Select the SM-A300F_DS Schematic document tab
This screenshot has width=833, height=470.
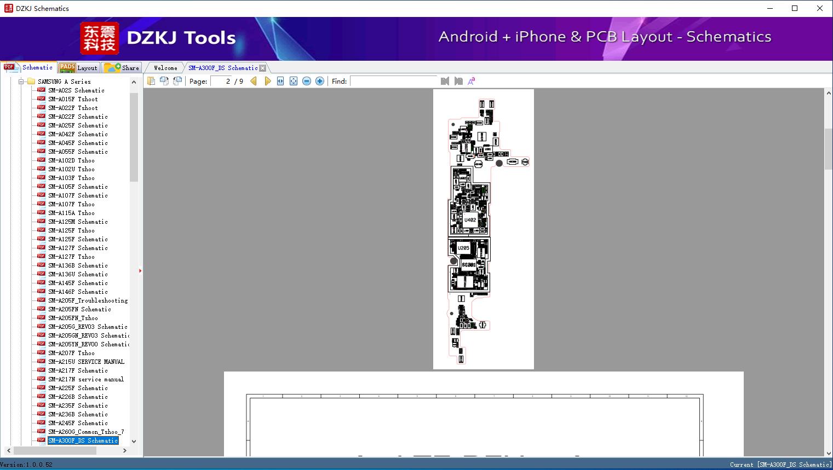click(223, 68)
